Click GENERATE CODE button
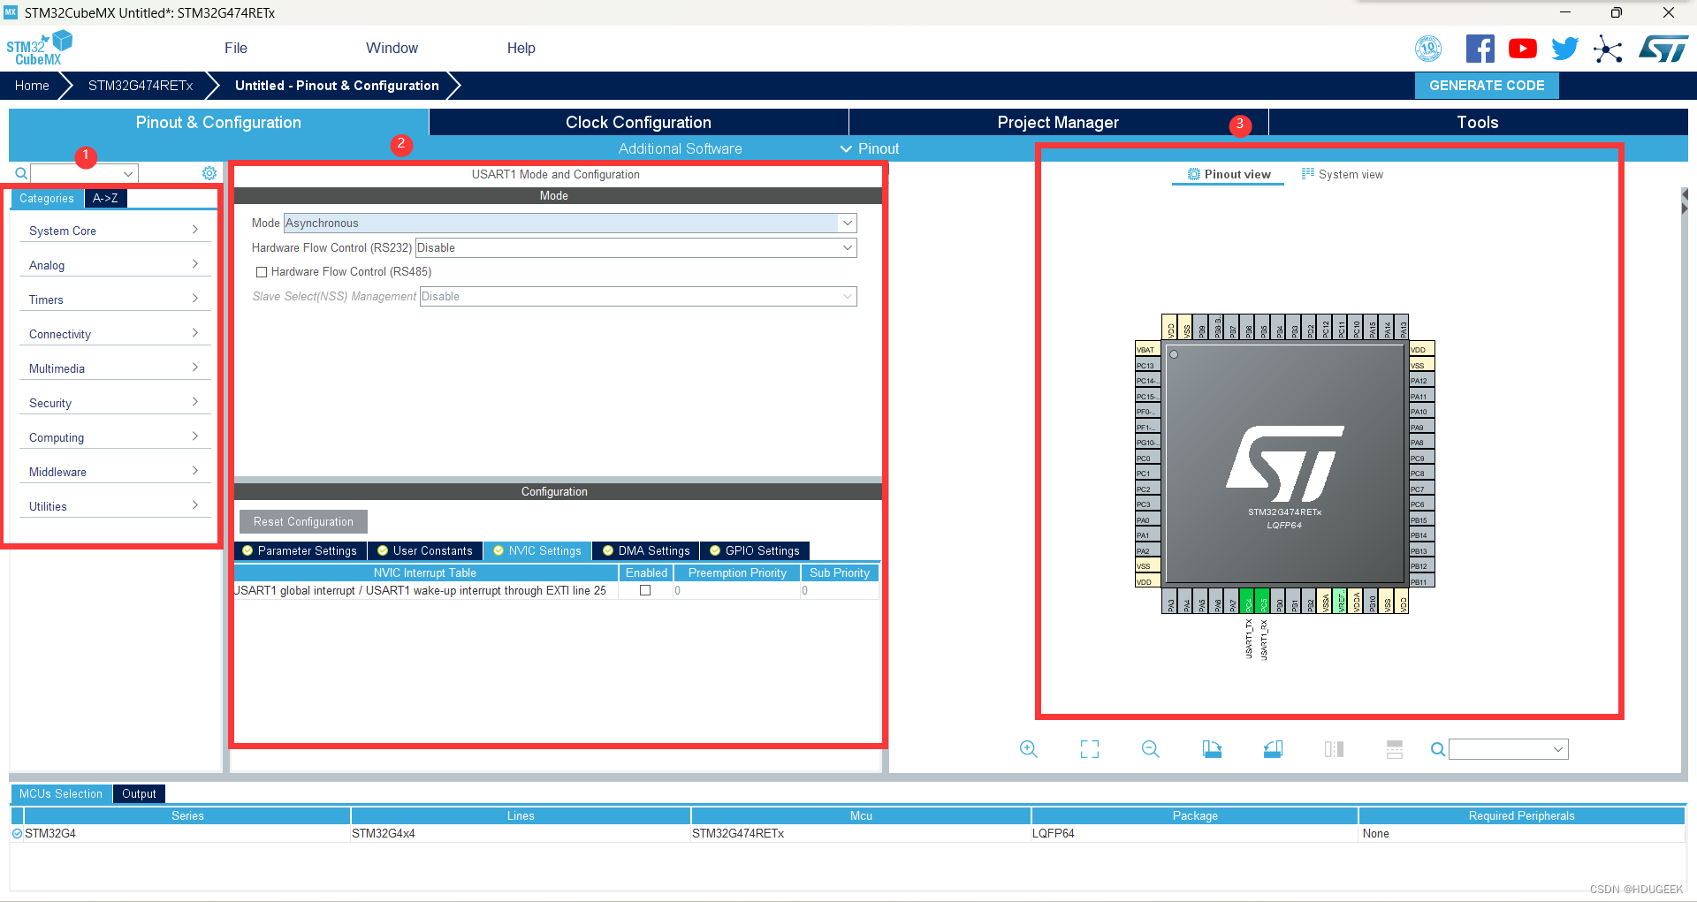1697x902 pixels. pos(1487,86)
